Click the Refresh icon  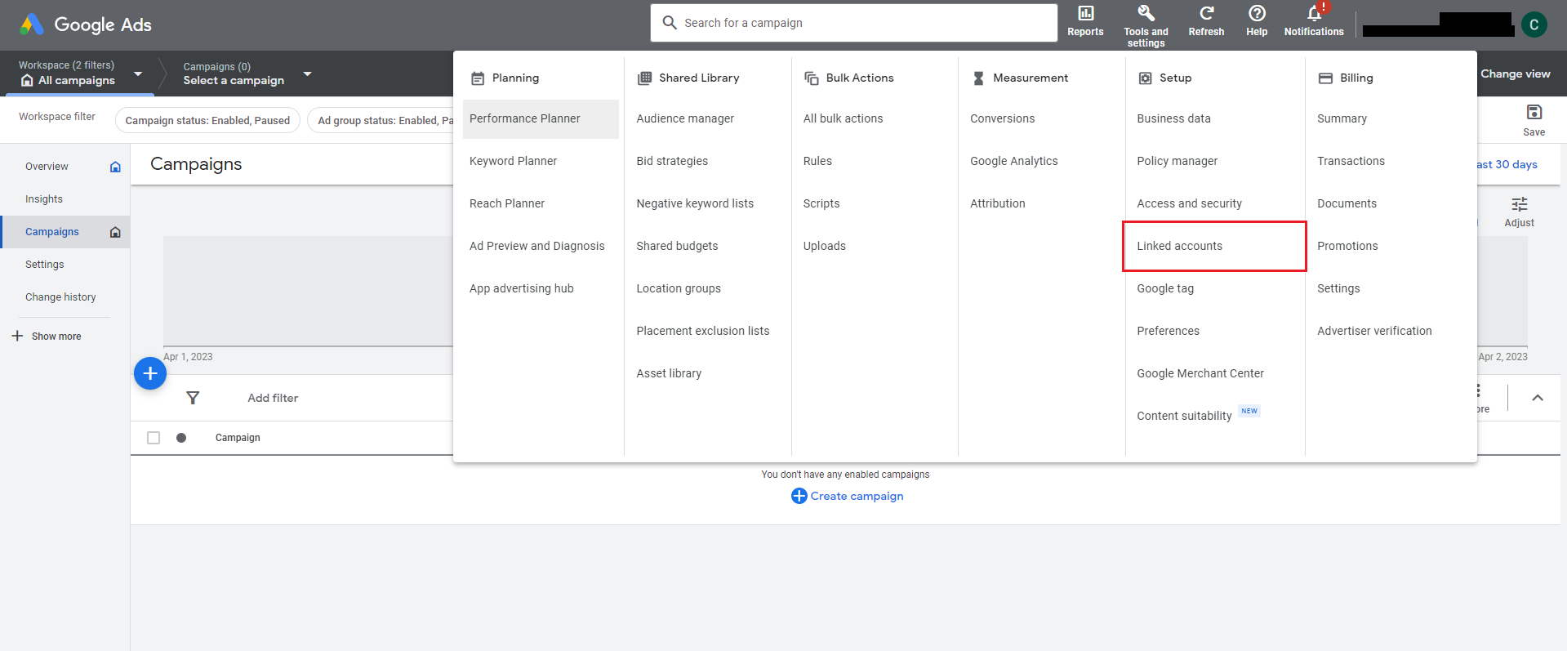(1206, 14)
